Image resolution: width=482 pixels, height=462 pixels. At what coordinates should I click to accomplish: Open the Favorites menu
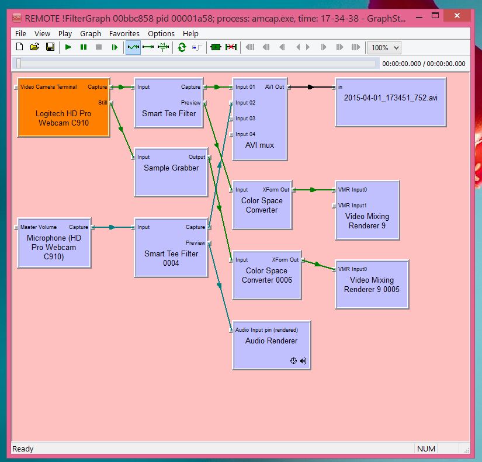point(124,33)
